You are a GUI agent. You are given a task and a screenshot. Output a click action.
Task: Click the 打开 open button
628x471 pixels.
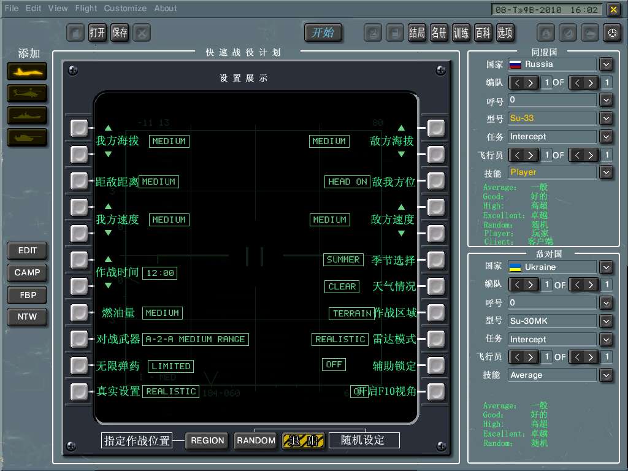[x=98, y=33]
